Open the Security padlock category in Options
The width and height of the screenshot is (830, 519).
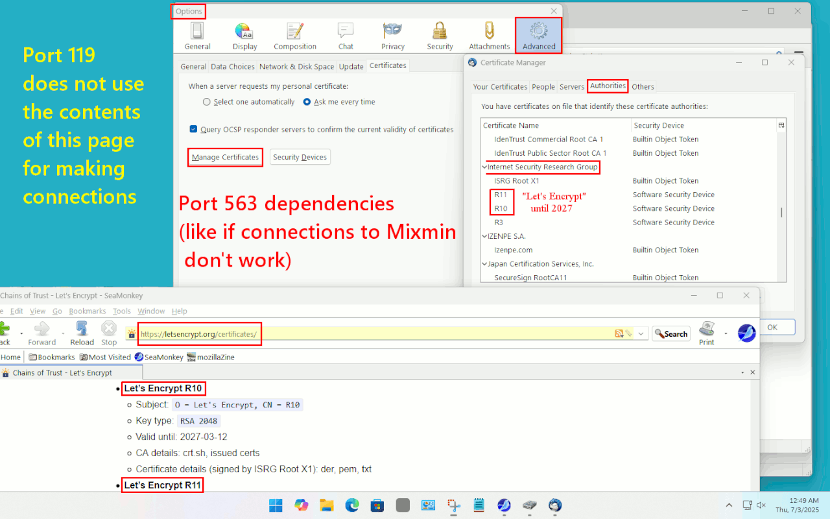[440, 36]
